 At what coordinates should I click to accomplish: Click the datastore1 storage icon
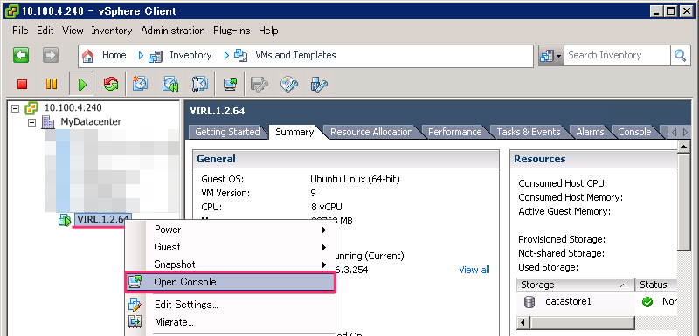click(x=529, y=302)
